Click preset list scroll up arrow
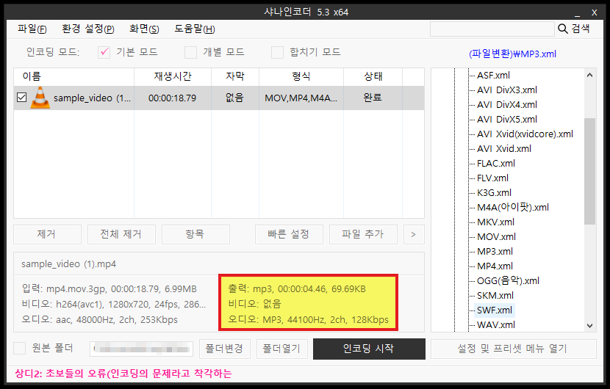This screenshot has height=389, width=610. [x=589, y=75]
